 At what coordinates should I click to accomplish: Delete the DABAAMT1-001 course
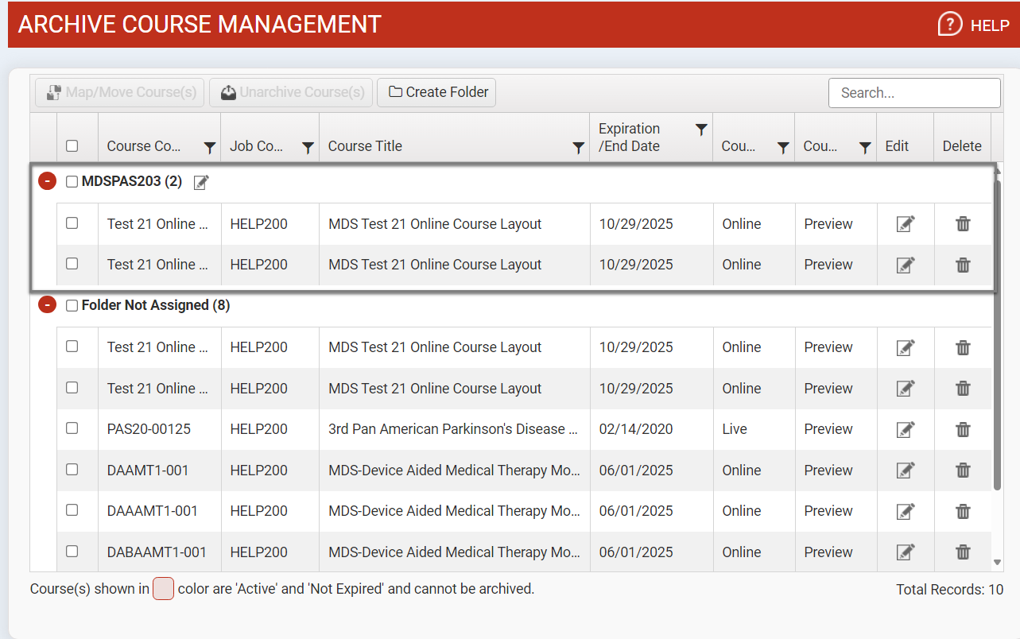(963, 552)
